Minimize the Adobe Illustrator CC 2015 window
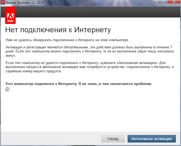Viewport: 181px width, 146px height. click(157, 2)
